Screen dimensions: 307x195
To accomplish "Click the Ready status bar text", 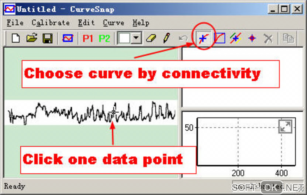I will (15, 186).
